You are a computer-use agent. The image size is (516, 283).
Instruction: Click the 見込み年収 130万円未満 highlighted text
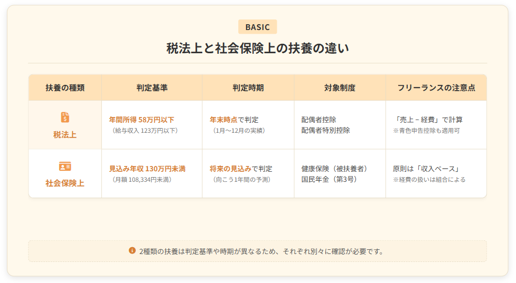pos(147,169)
